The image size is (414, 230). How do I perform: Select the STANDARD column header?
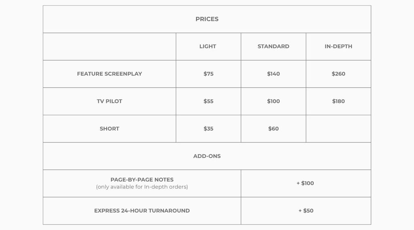click(273, 46)
